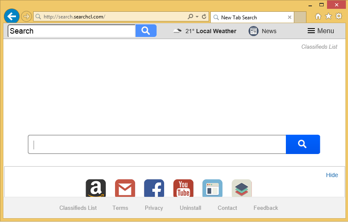The width and height of the screenshot is (348, 222).
Task: Focus the large center search field
Action: pyautogui.click(x=157, y=144)
